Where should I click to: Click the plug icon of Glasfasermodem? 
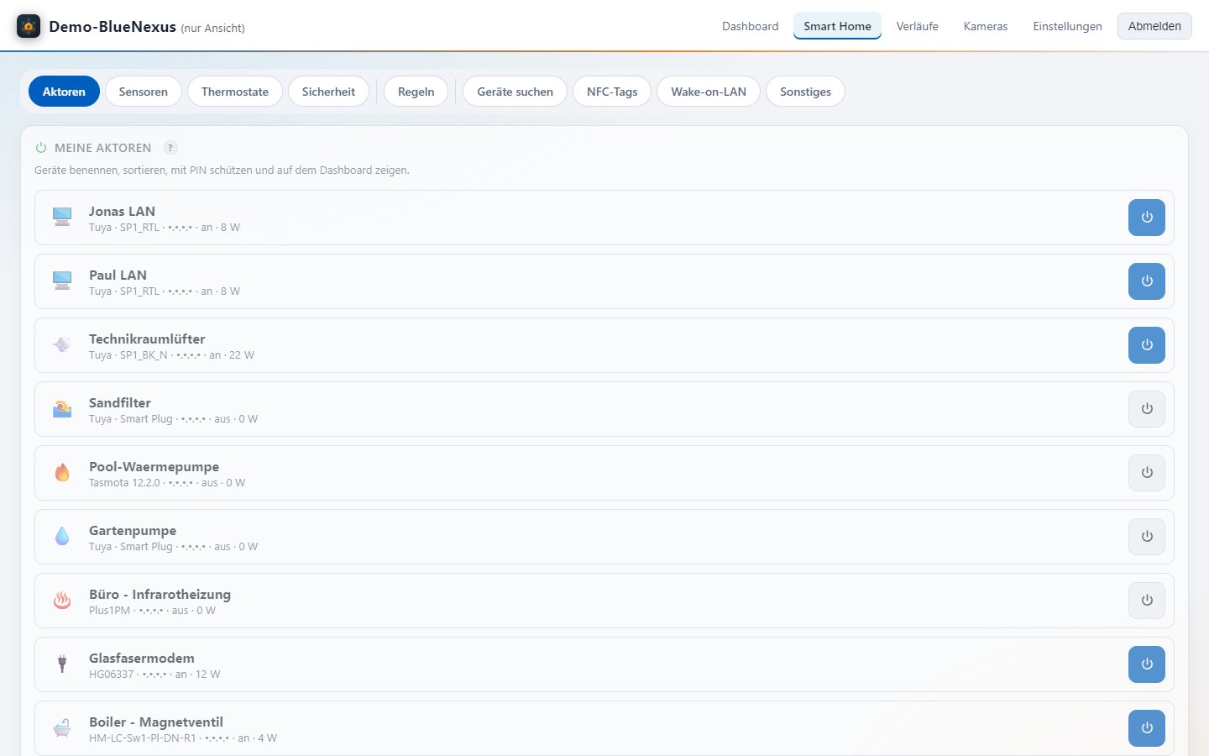click(x=62, y=664)
